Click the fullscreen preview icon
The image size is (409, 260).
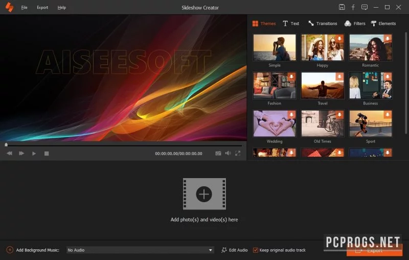point(238,153)
